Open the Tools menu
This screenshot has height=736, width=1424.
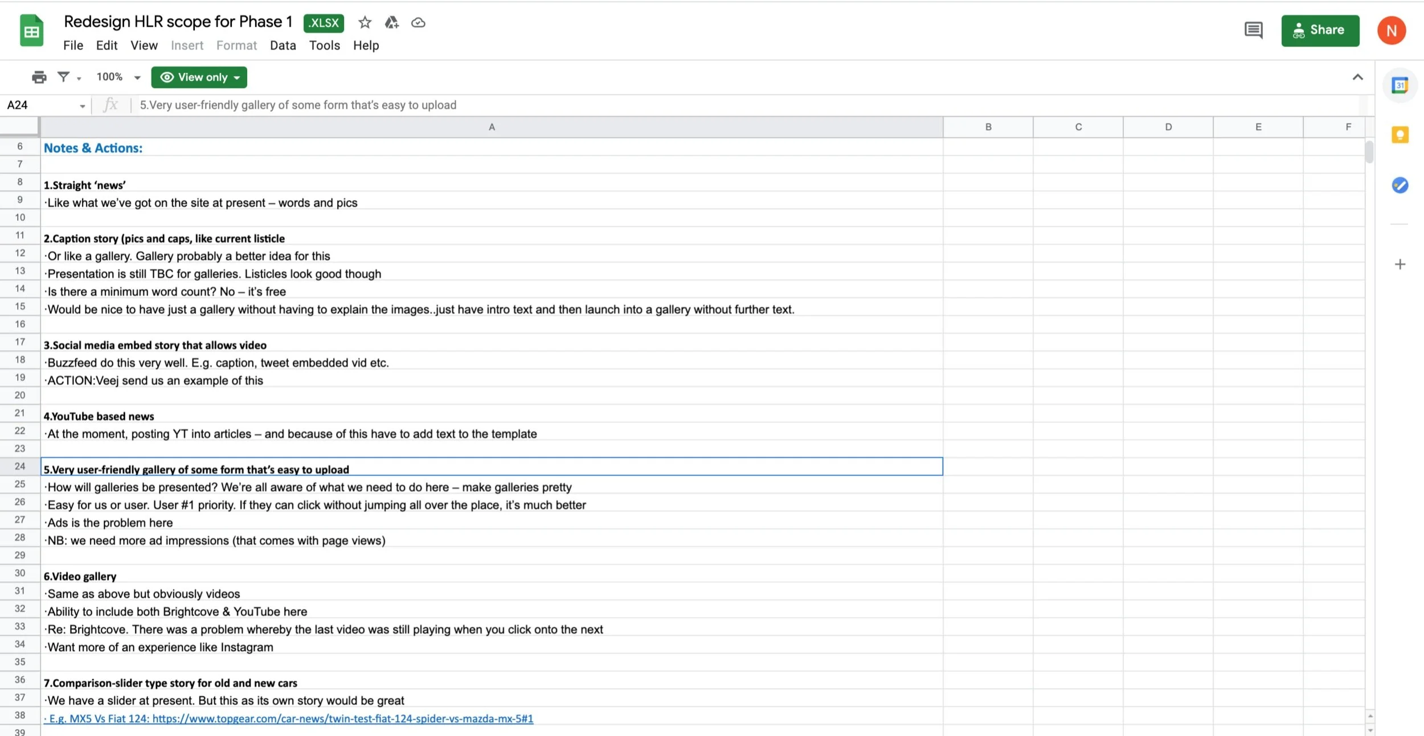pos(324,46)
